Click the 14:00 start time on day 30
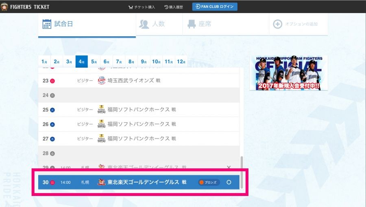This screenshot has height=207, width=366. 65,182
